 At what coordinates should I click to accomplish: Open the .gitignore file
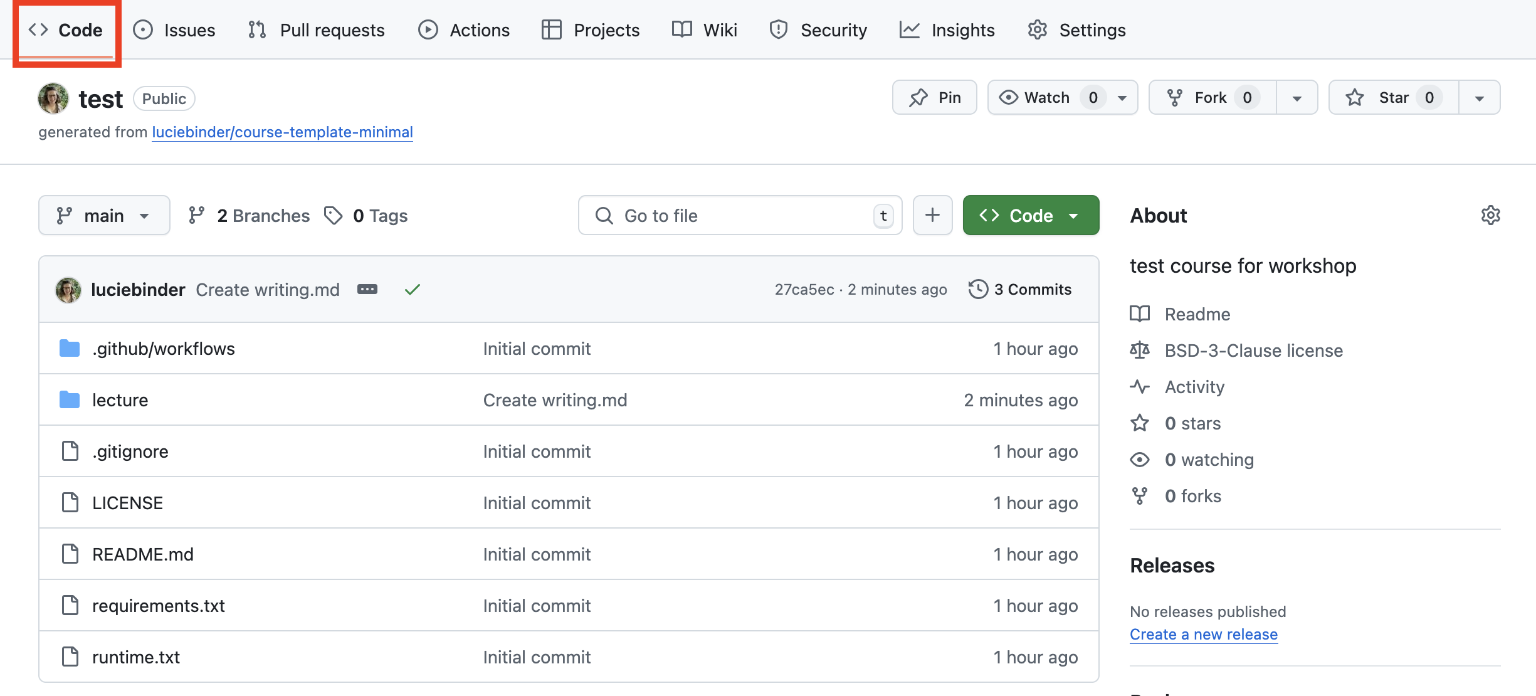[x=130, y=451]
